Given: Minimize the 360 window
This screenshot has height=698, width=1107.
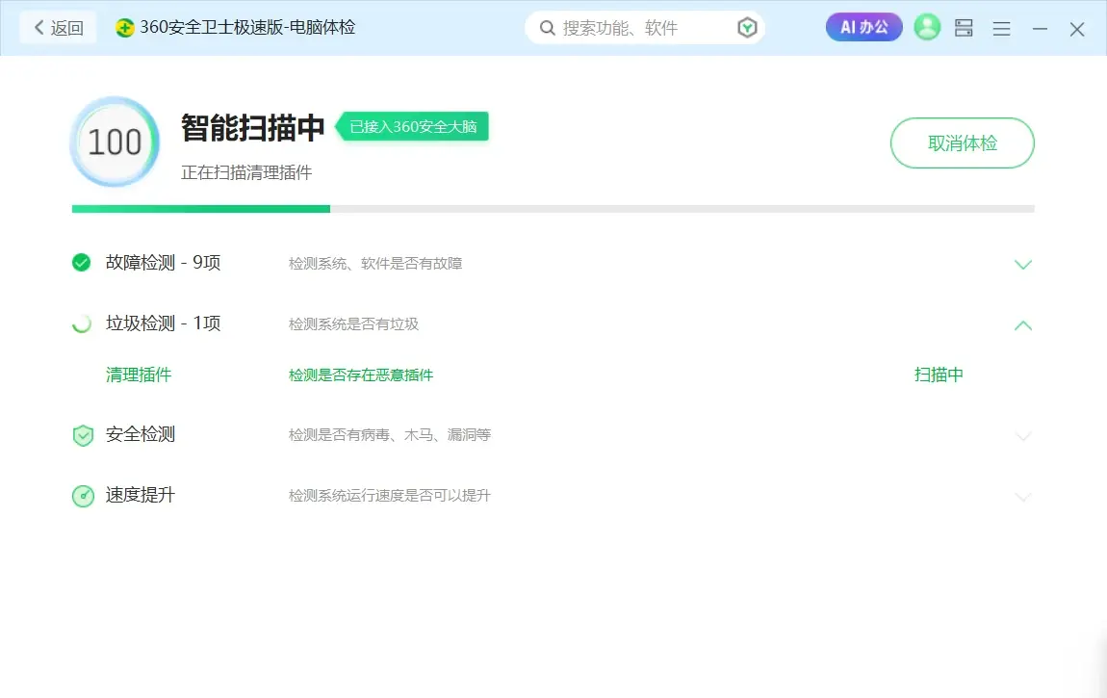Looking at the screenshot, I should pos(1040,29).
